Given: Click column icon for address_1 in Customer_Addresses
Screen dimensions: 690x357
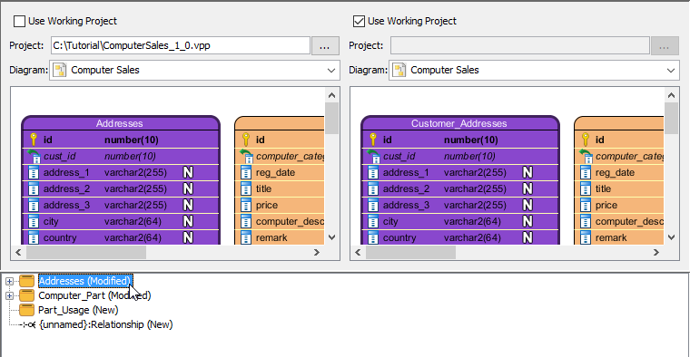Looking at the screenshot, I should click(373, 172).
